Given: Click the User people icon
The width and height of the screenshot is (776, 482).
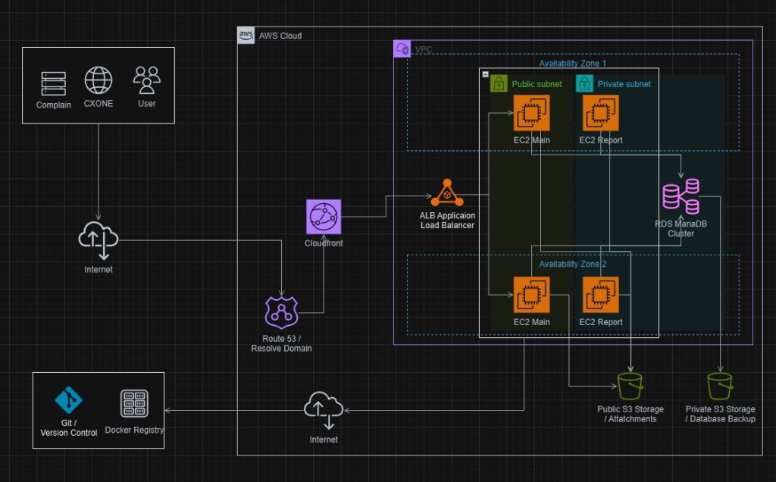Looking at the screenshot, I should (147, 79).
